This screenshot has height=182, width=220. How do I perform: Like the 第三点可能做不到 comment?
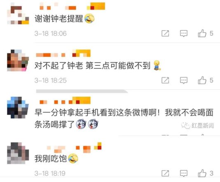(x=202, y=80)
